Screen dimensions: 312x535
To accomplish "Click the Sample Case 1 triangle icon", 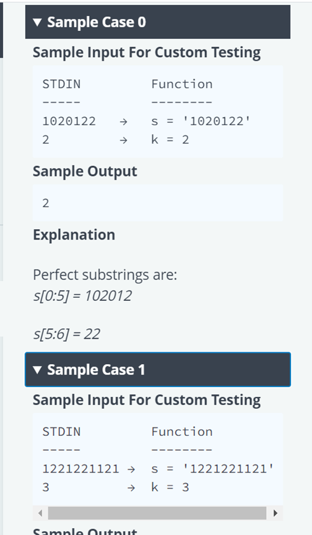I will [x=38, y=370].
